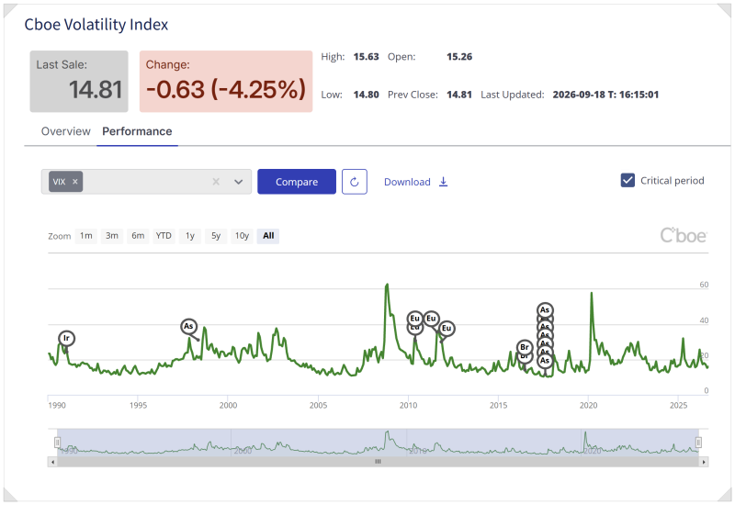
Task: Click the Eu marker near 2012
Action: 447,328
